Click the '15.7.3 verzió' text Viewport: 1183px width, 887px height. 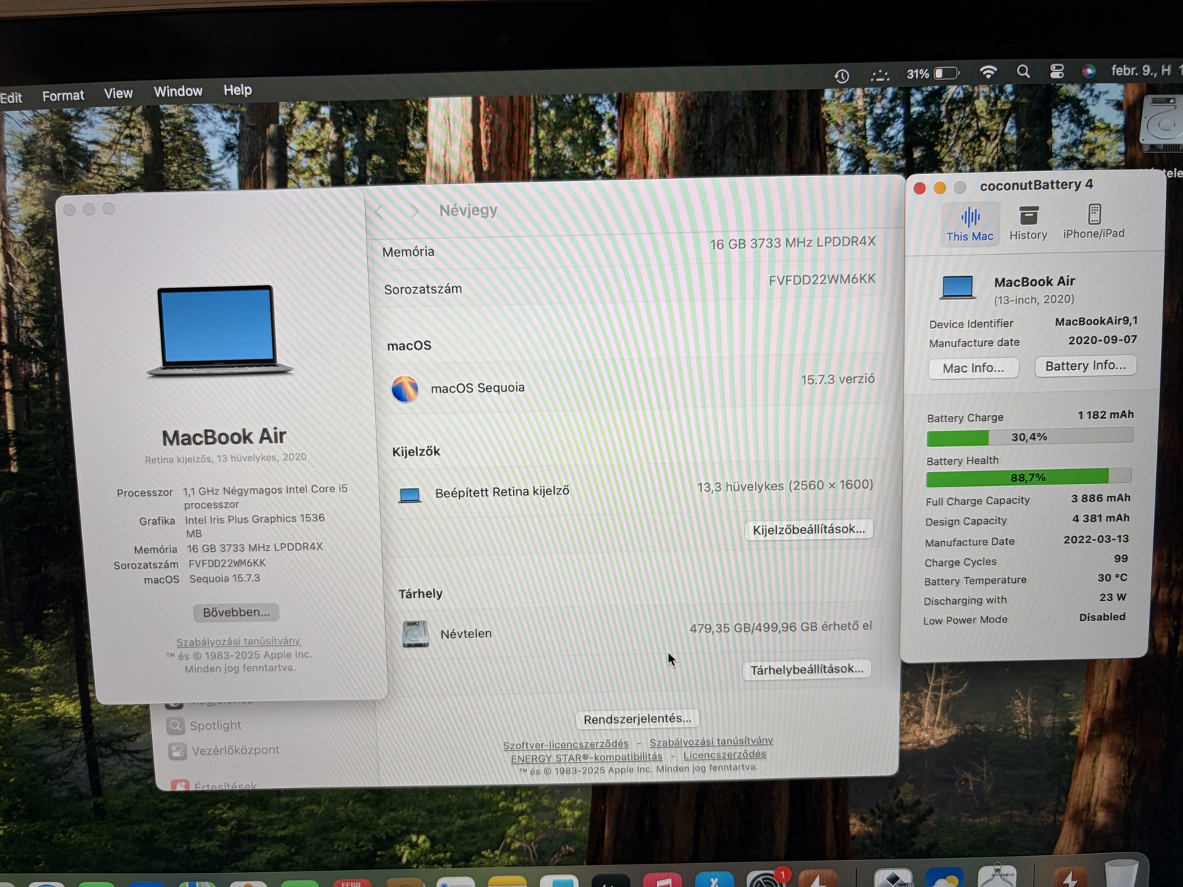tap(838, 380)
